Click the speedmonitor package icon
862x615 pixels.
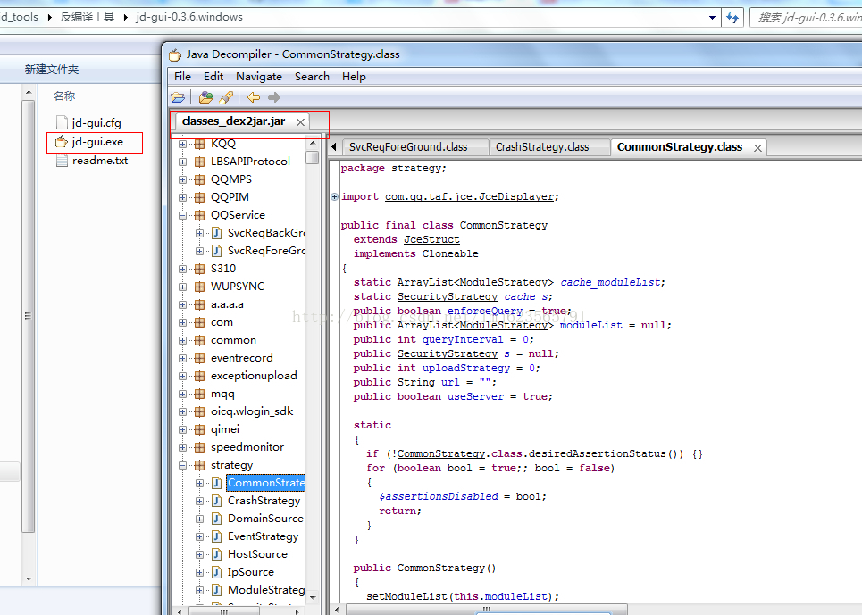(x=199, y=447)
